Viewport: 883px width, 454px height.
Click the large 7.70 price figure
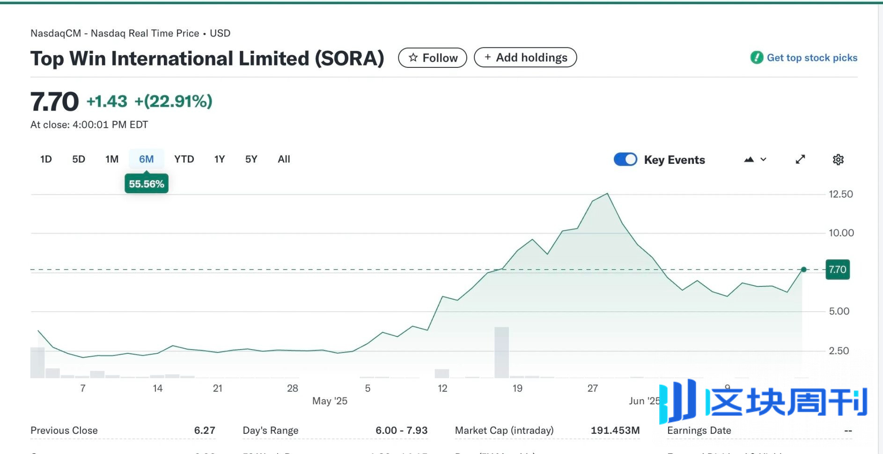click(x=54, y=102)
